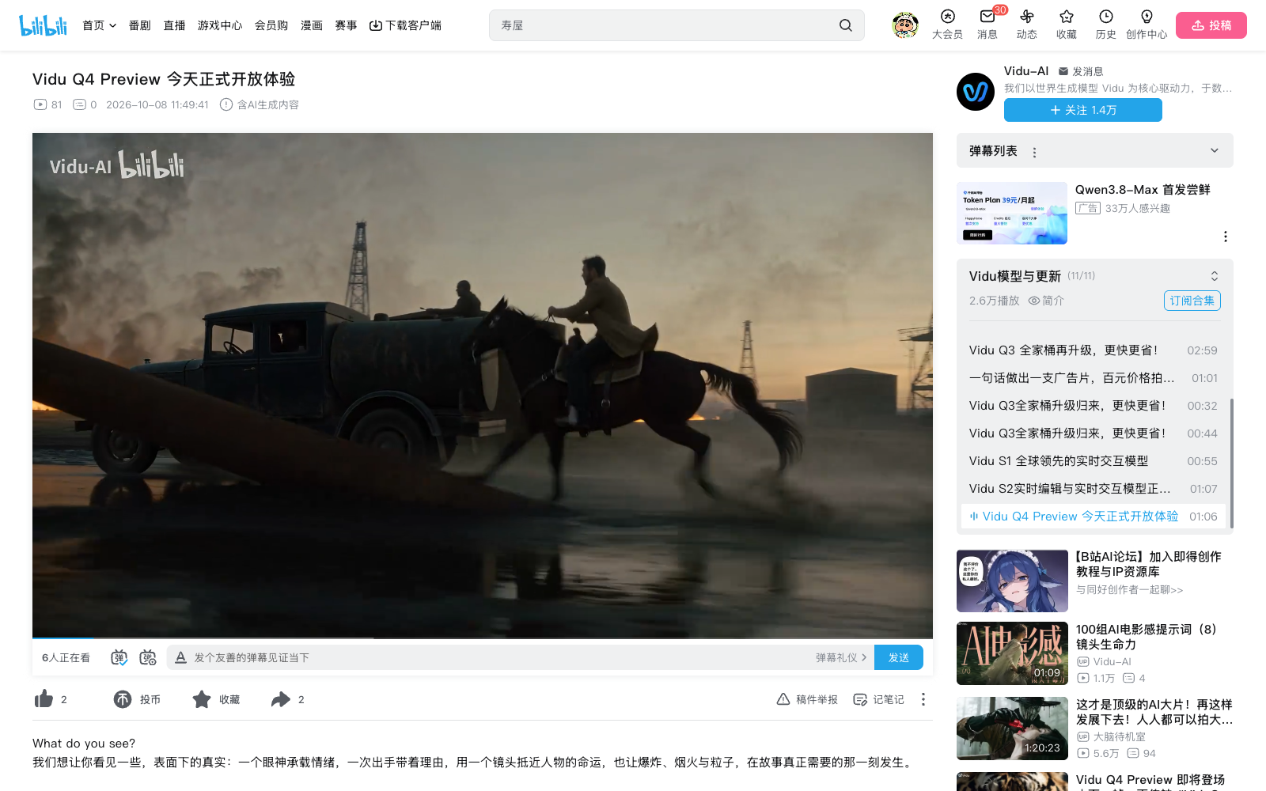Click the main video player frame
This screenshot has height=791, width=1266.
pyautogui.click(x=483, y=384)
